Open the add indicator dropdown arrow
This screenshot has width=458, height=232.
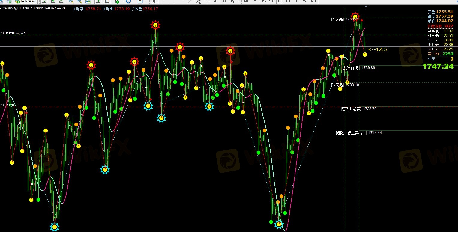[122, 1]
